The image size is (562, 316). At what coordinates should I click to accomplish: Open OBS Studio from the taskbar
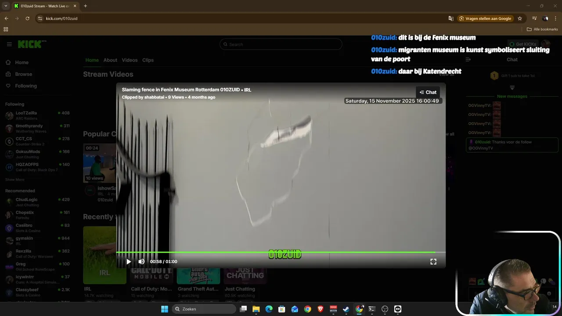click(x=385, y=309)
